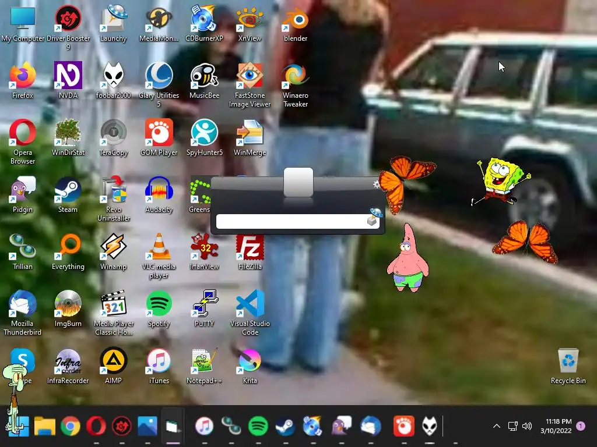The height and width of the screenshot is (447, 597).
Task: Click the Trillian desktop shortcut
Action: (23, 251)
